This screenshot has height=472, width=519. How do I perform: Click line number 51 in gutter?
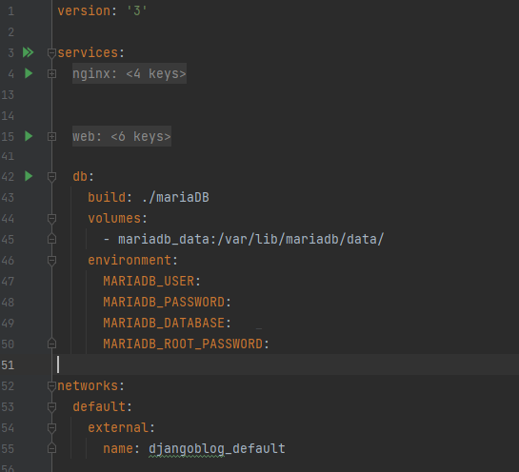point(8,364)
